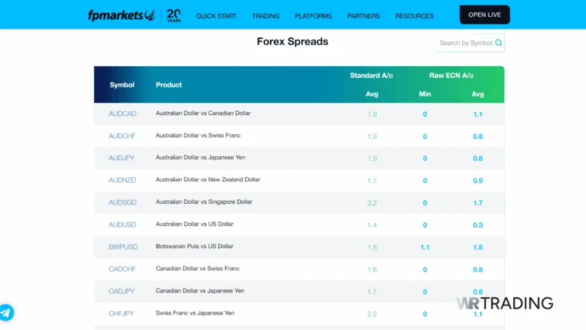
Task: Click the Forex Spreads heading
Action: pyautogui.click(x=292, y=42)
